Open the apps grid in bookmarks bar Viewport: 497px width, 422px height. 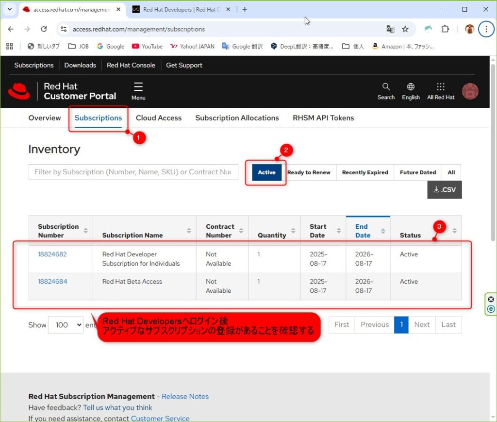pos(10,46)
